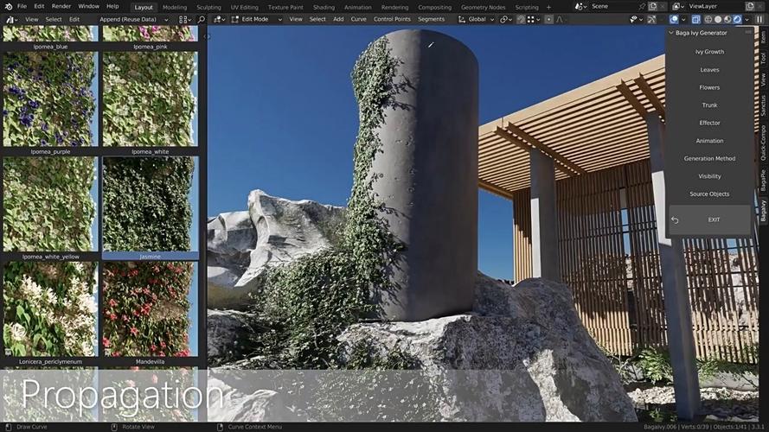Switch to the Geometry Nodes workspace tab
The height and width of the screenshot is (432, 769).
[483, 8]
